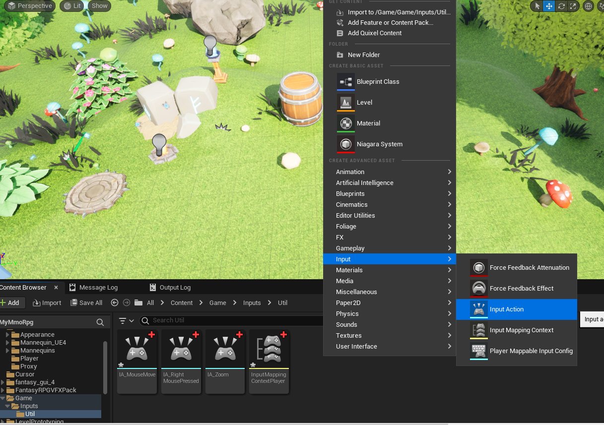Activate the rotate tool icon
This screenshot has height=425, width=604.
[561, 6]
